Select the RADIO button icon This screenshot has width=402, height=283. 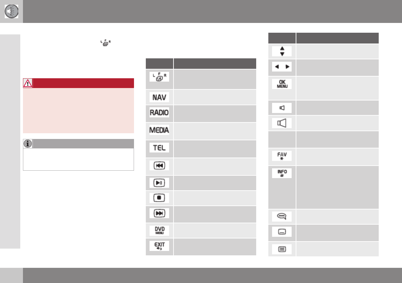pos(159,113)
